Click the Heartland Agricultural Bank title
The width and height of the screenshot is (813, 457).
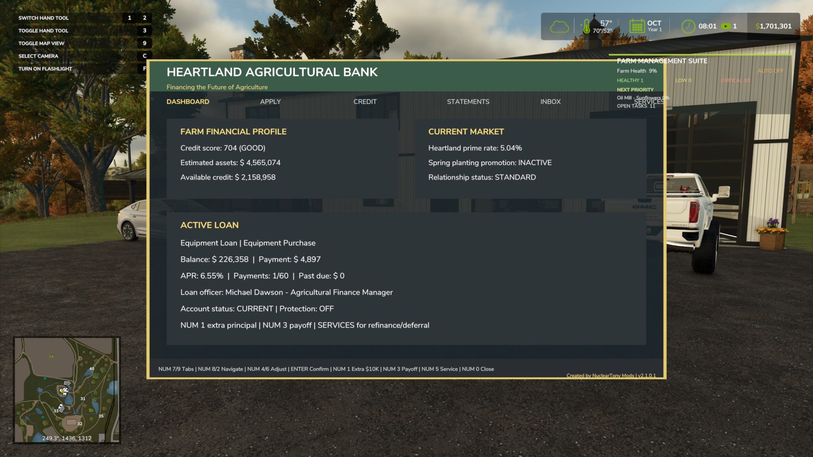tap(272, 72)
